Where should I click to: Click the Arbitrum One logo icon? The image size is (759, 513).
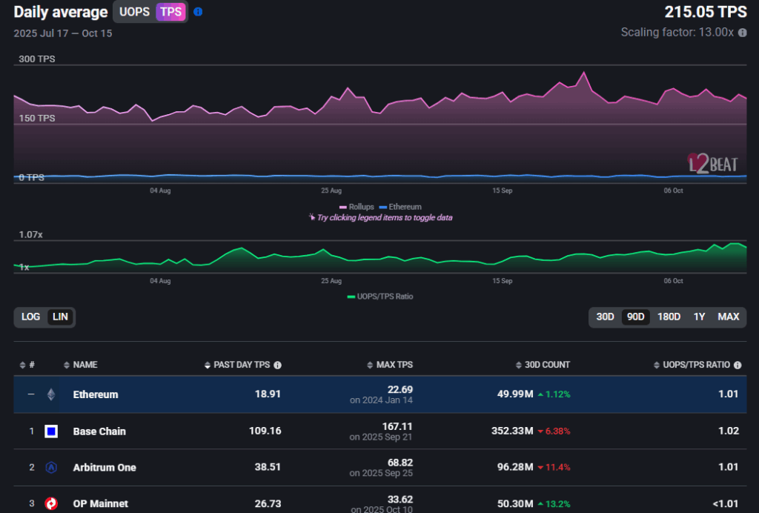[51, 468]
